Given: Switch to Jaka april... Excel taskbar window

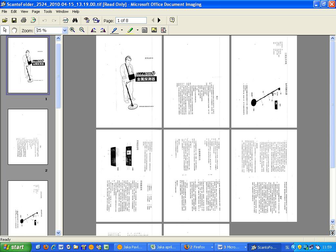Looking at the screenshot, I should pos(164,247).
